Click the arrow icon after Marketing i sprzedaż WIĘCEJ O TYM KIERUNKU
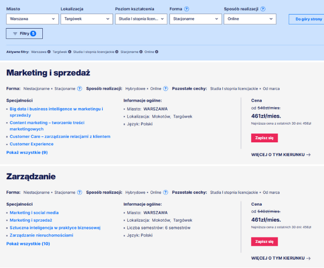The image size is (324, 268). pos(308,155)
